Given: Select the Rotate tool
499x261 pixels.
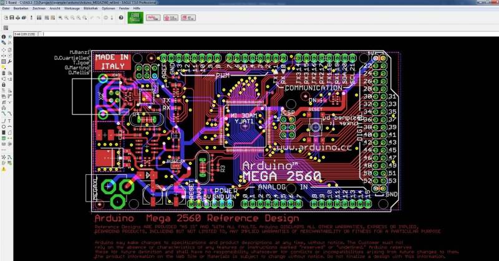Looking at the screenshot, I should [9, 56].
